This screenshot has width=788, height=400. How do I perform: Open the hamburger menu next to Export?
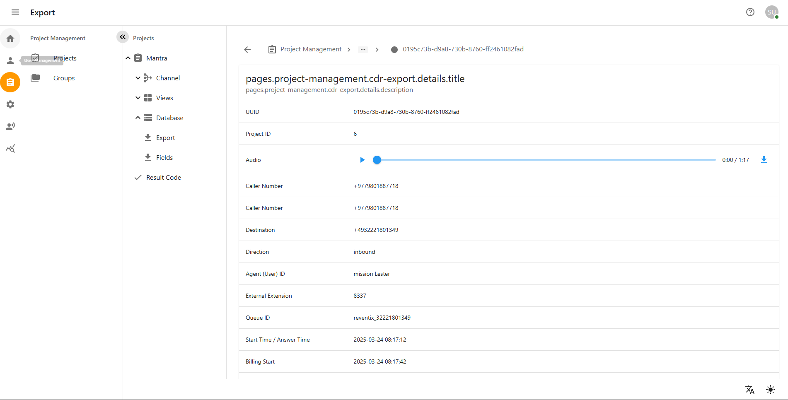15,12
